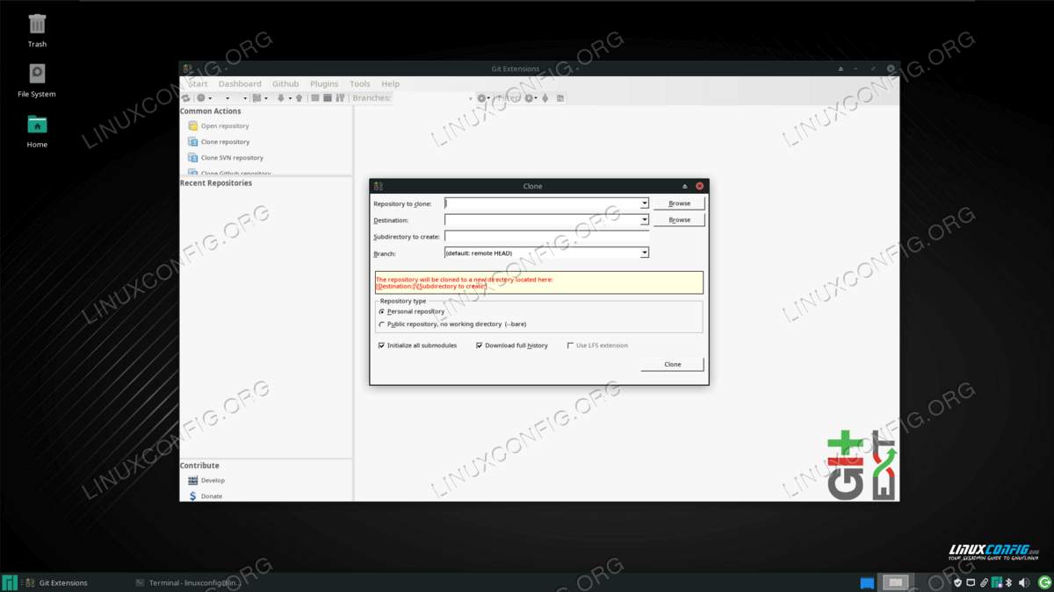Open the Dashboard menu
The width and height of the screenshot is (1054, 592).
[x=240, y=84]
